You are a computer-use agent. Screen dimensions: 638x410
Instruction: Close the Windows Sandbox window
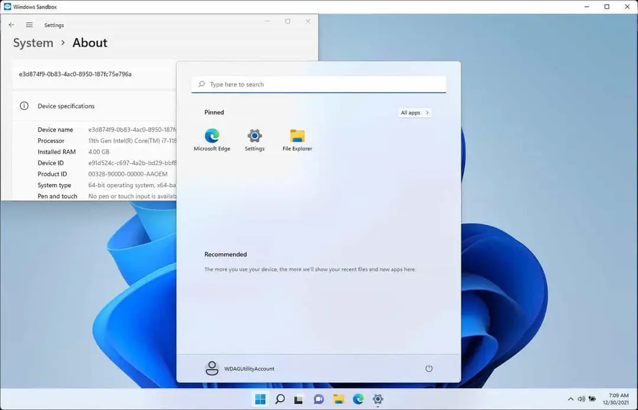627,6
